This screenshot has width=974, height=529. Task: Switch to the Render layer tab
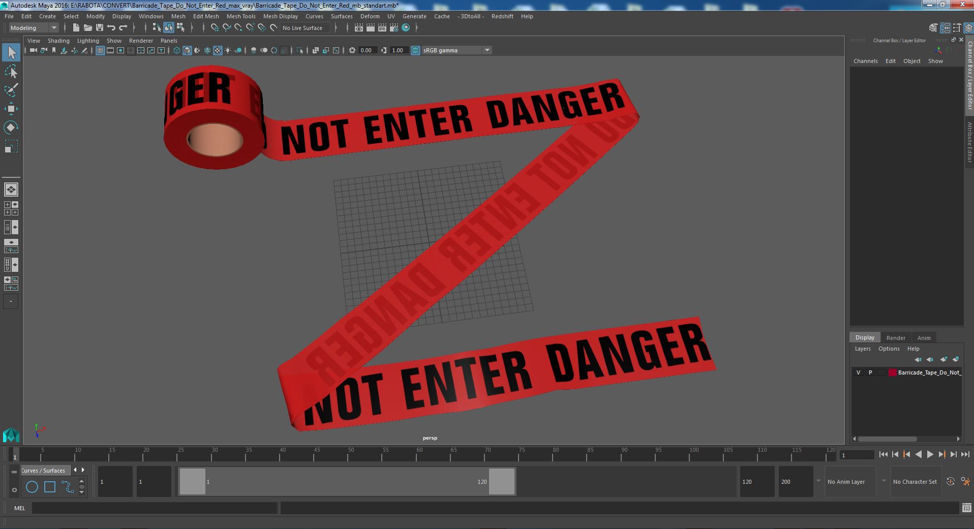(x=896, y=338)
